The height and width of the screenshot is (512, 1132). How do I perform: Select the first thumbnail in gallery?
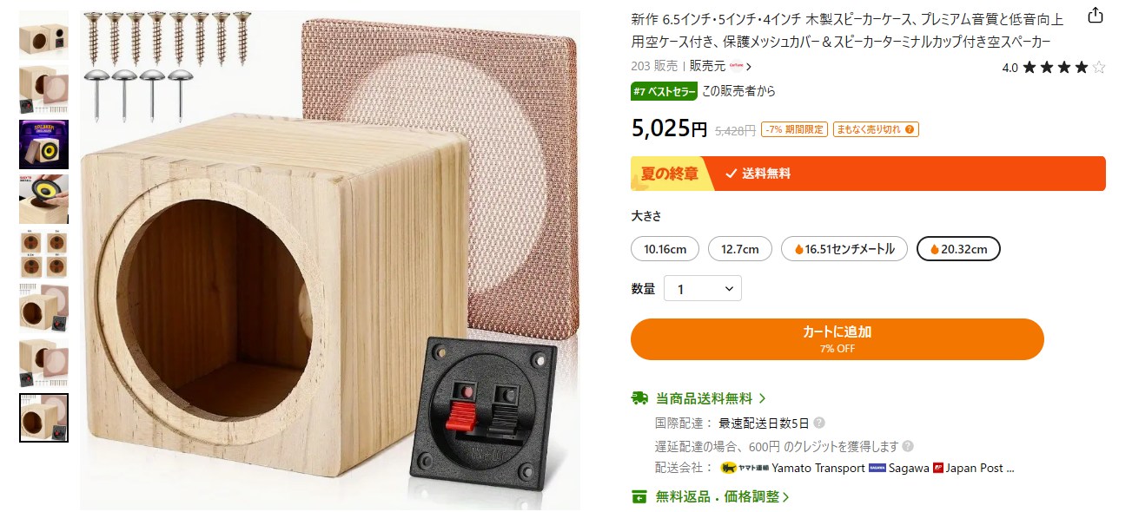pos(43,35)
